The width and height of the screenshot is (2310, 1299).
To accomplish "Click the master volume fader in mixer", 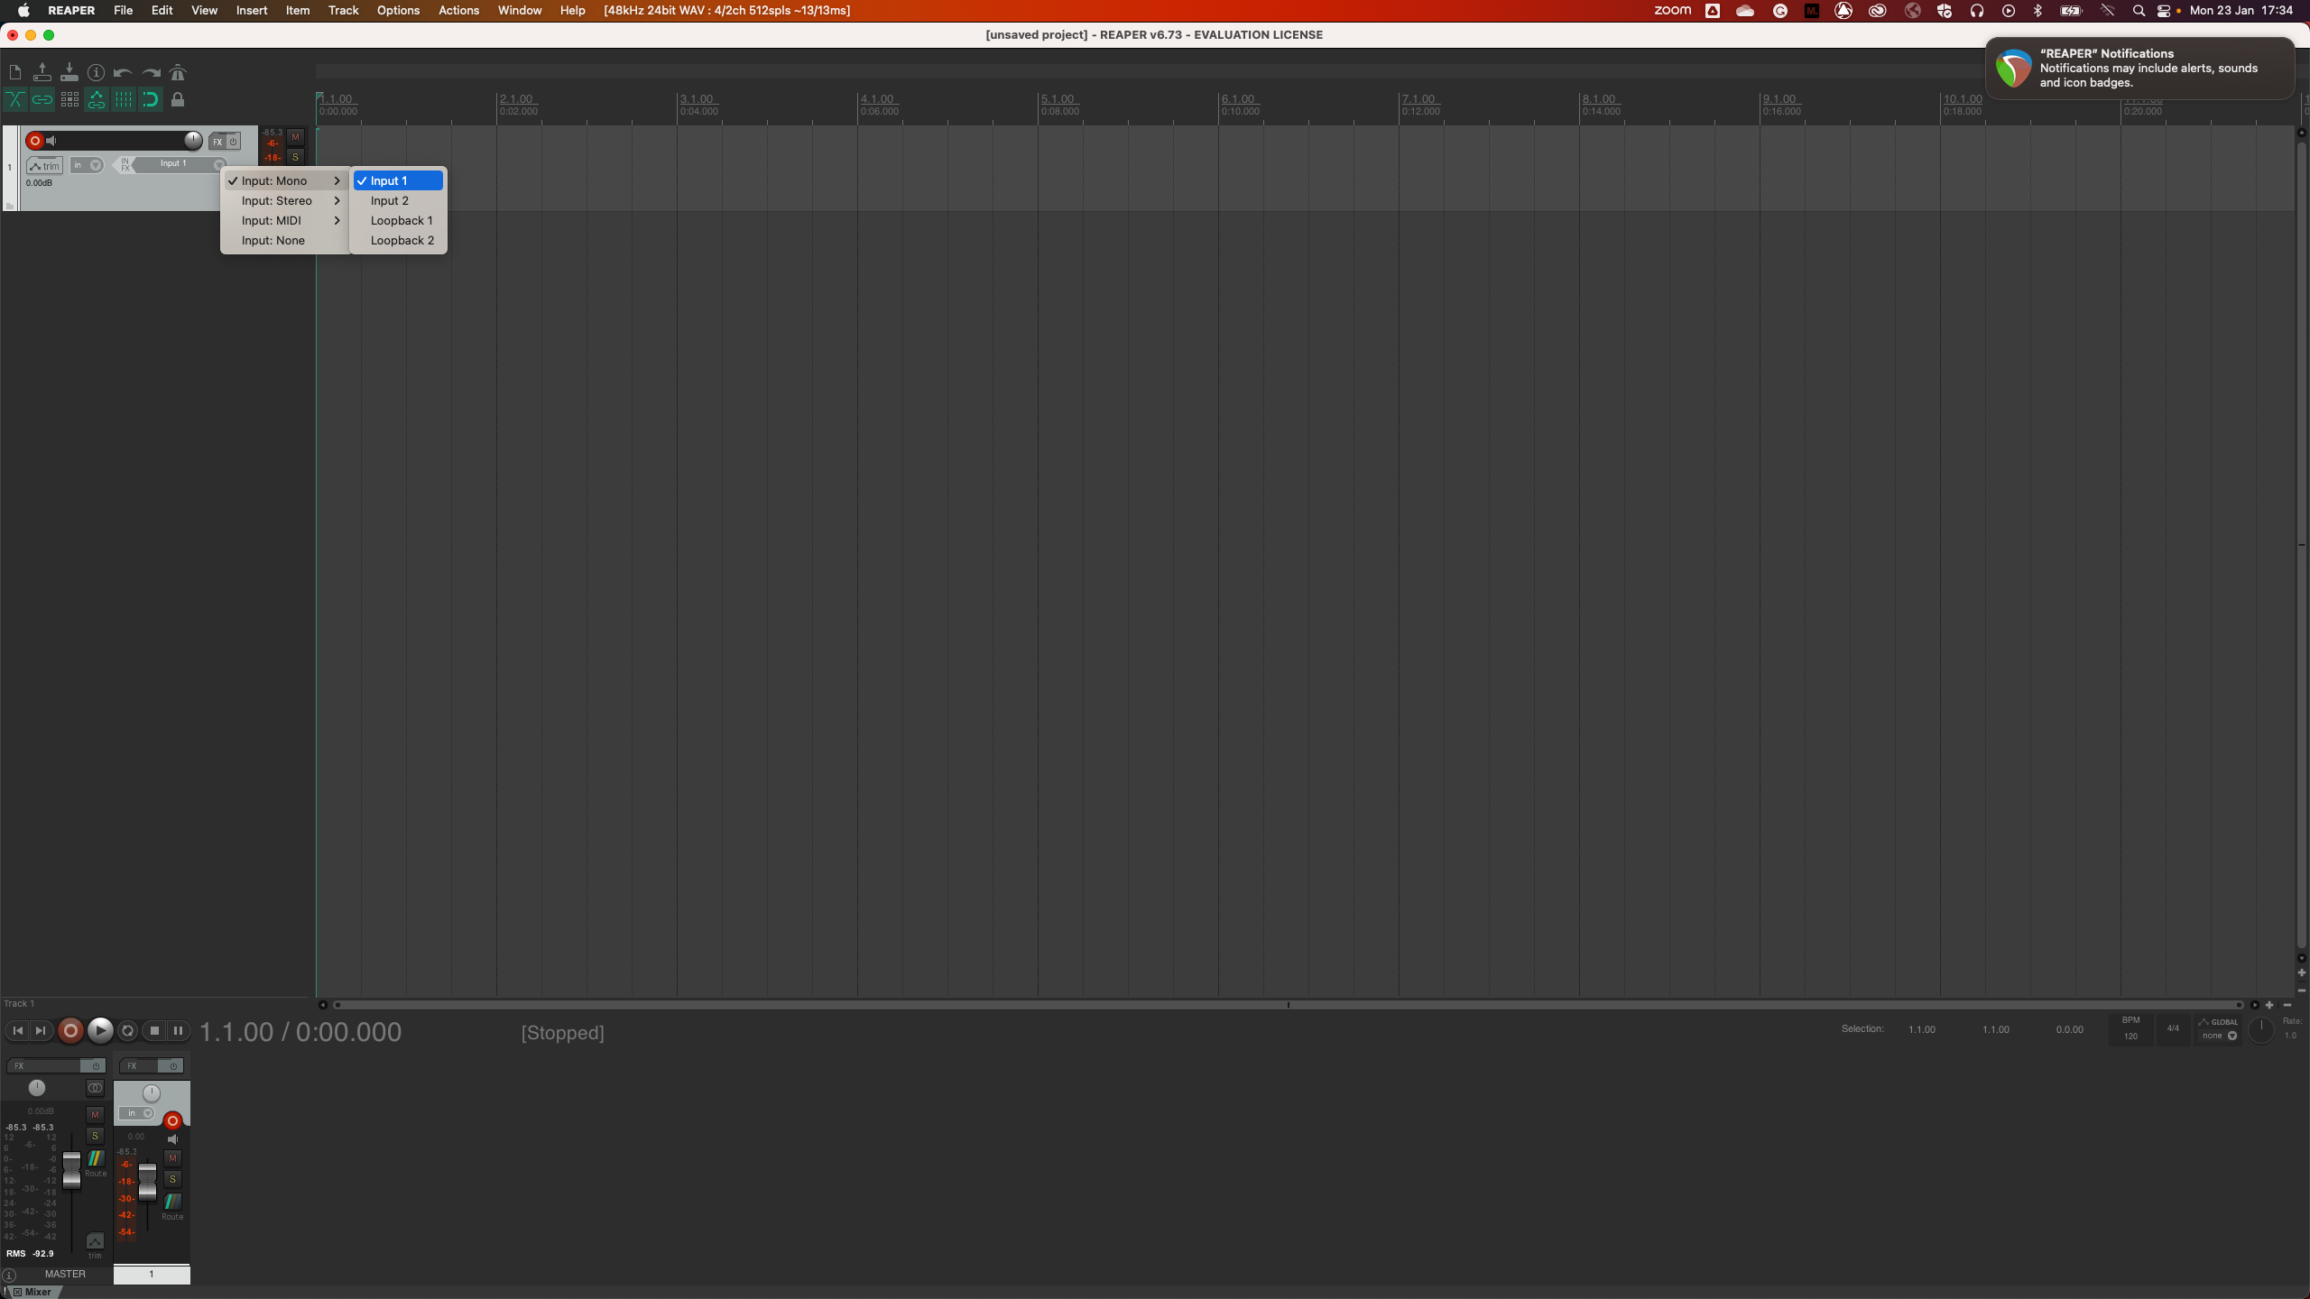I will click(x=71, y=1170).
